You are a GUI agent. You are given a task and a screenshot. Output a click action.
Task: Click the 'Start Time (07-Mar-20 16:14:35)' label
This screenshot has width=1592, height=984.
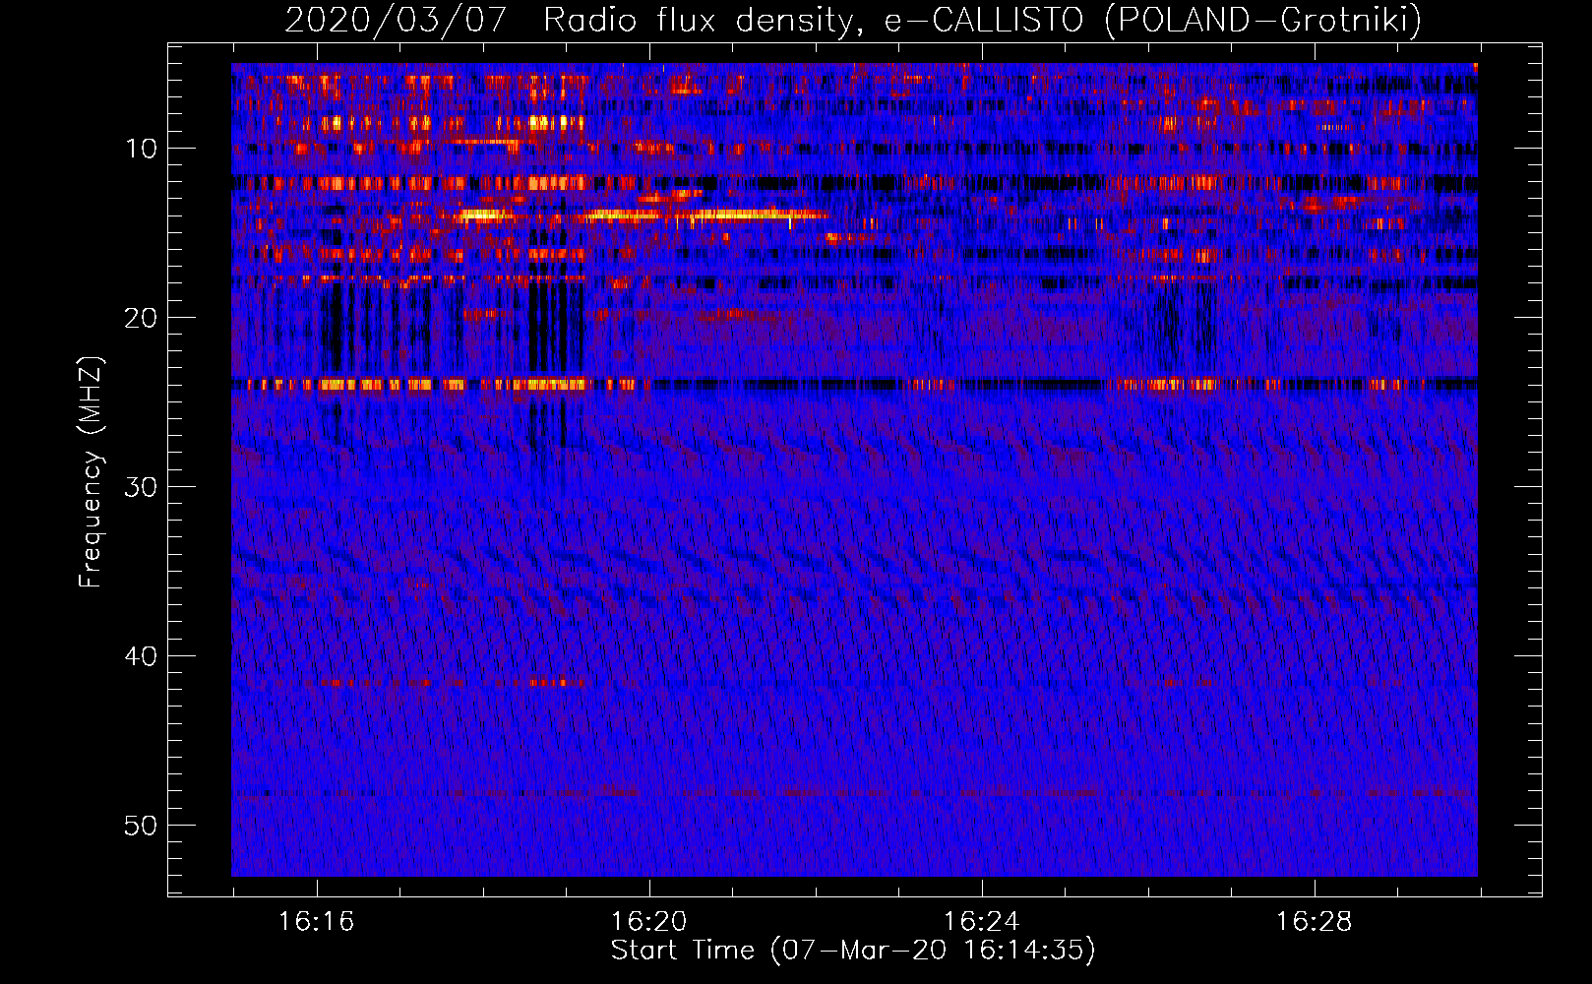click(x=853, y=951)
